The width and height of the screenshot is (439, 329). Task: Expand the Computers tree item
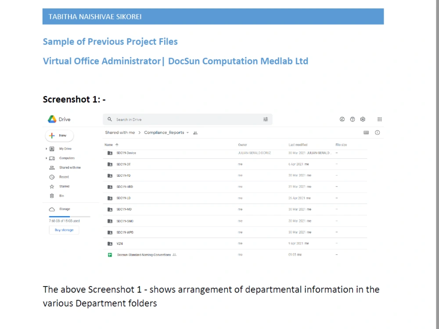pyautogui.click(x=46, y=158)
